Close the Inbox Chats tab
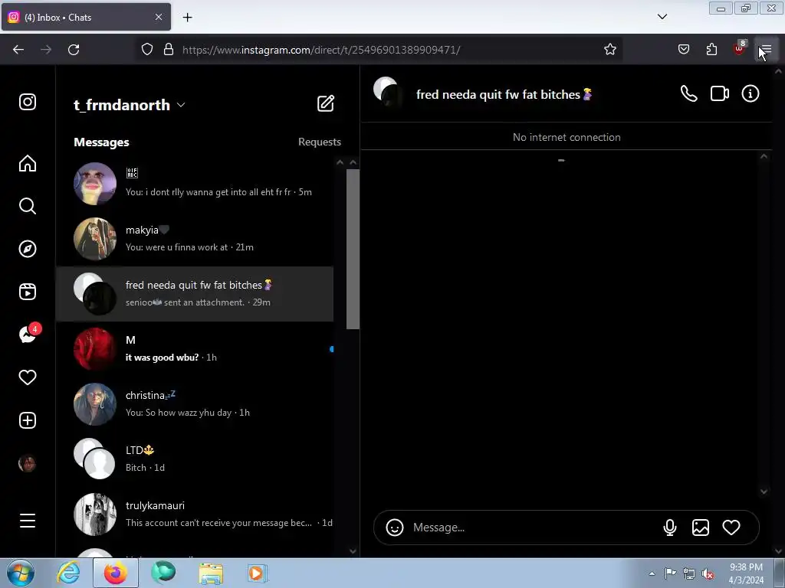This screenshot has height=588, width=785. (159, 17)
